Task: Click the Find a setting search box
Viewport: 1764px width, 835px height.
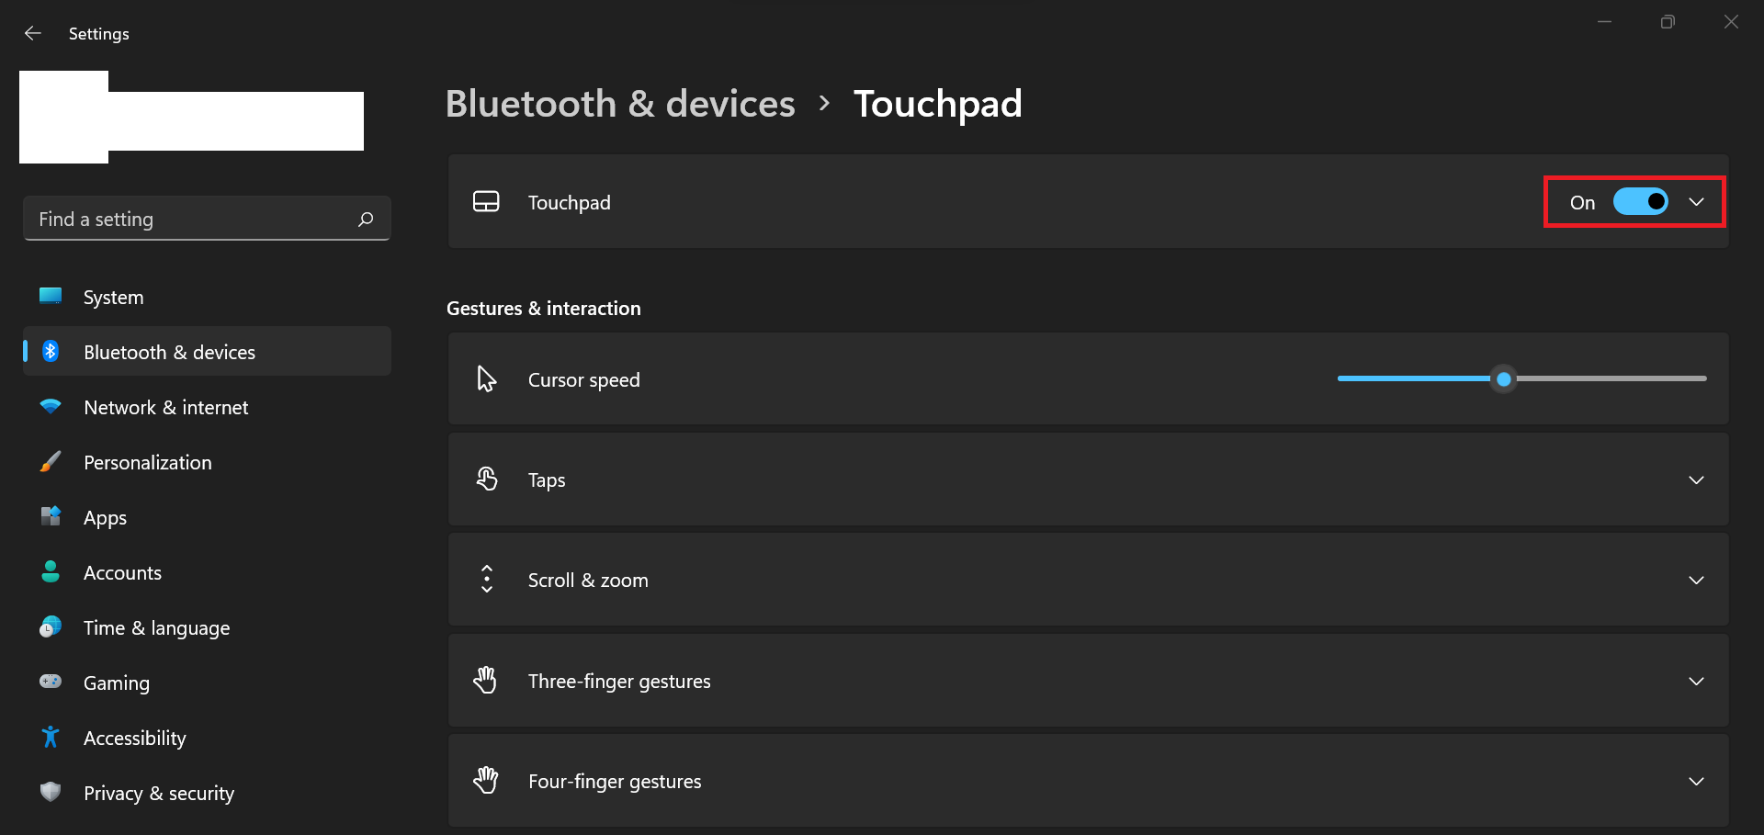Action: click(193, 219)
